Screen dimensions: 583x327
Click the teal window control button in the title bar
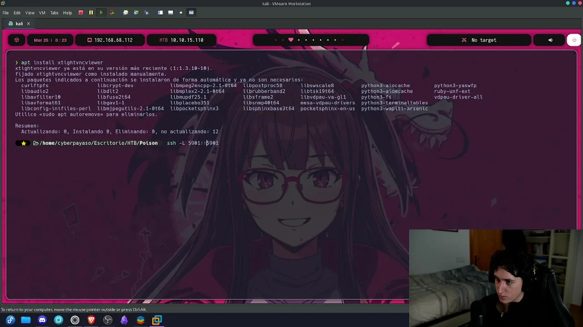tap(568, 3)
